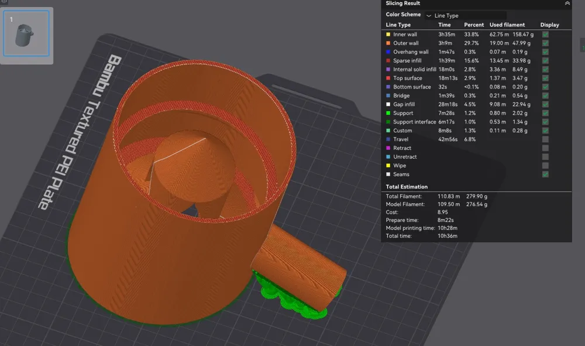Click the Display column header

click(549, 25)
